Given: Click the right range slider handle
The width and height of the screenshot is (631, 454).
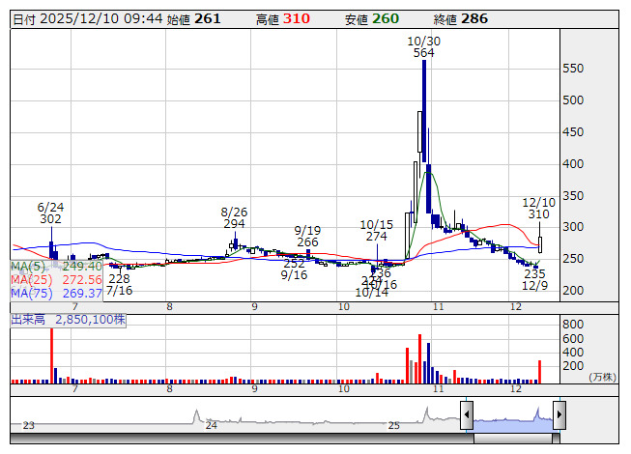Looking at the screenshot, I should pyautogui.click(x=559, y=416).
